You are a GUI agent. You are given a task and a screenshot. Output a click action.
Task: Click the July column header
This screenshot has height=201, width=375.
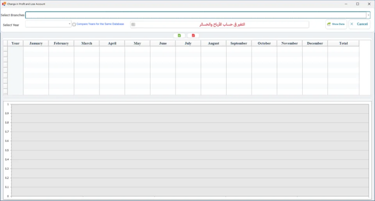[188, 43]
